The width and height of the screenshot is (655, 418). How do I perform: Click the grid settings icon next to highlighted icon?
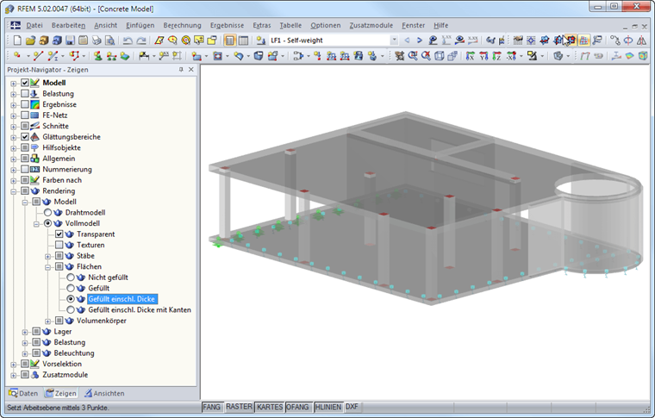coord(584,41)
